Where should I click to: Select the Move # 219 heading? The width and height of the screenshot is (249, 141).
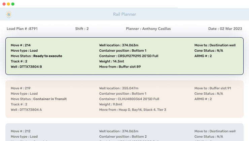coord(21,88)
